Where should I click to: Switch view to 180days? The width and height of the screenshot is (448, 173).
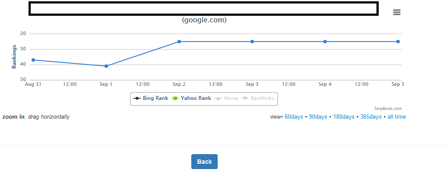click(344, 117)
